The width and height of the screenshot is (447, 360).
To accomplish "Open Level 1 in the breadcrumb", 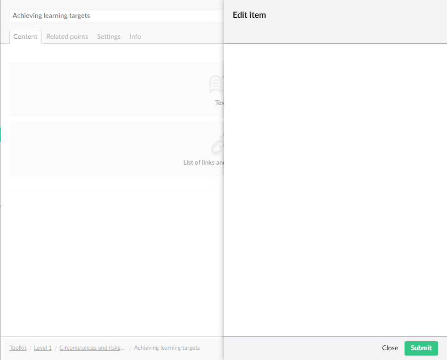I will pos(43,348).
